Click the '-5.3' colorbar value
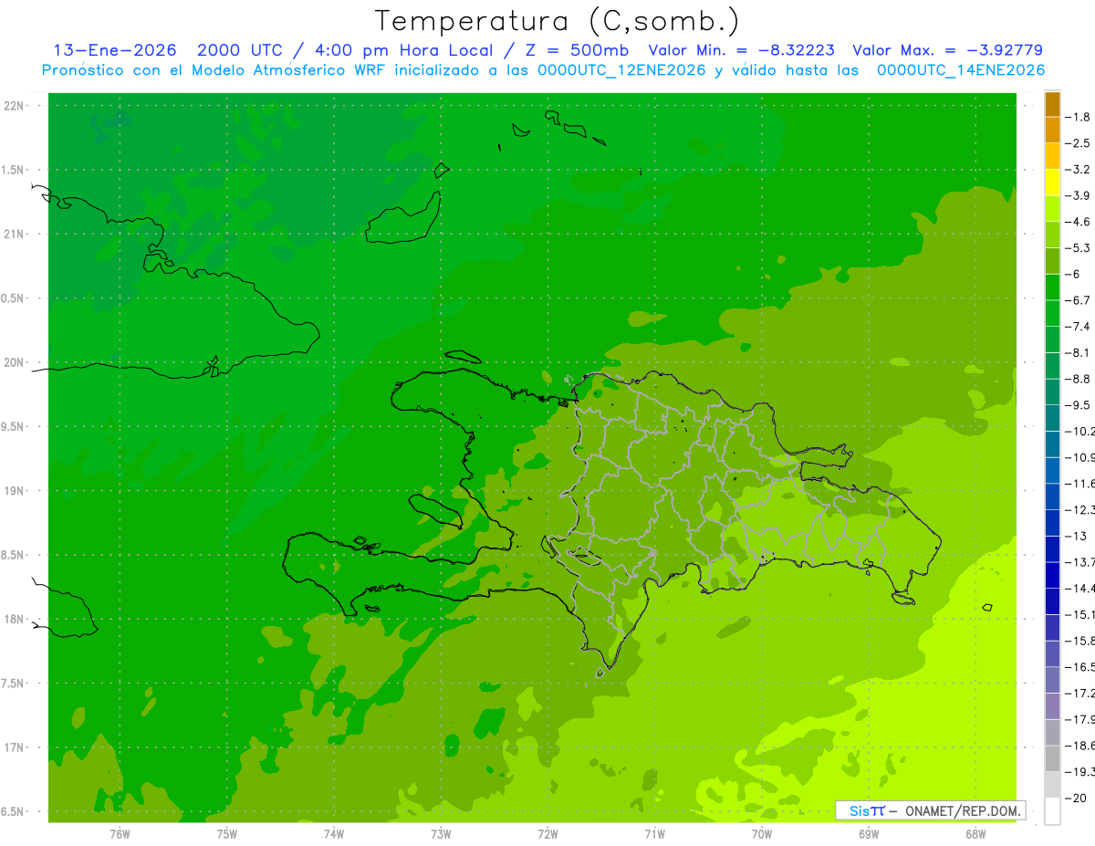Screen dimensions: 1095x846 pos(1078,247)
